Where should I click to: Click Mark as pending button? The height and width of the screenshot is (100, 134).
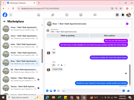[68, 35]
